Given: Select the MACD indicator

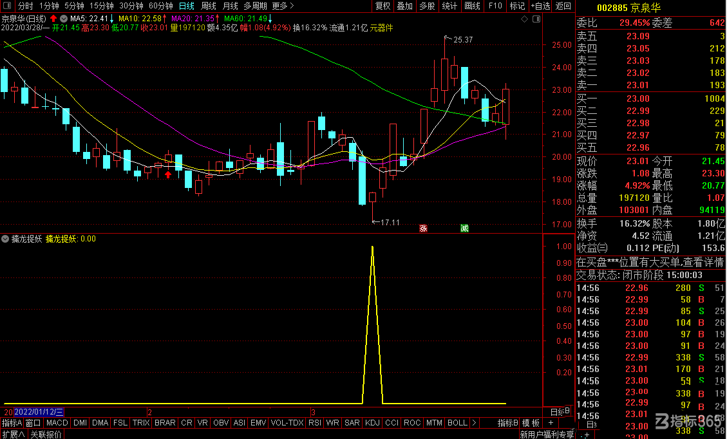Looking at the screenshot, I should 57,423.
